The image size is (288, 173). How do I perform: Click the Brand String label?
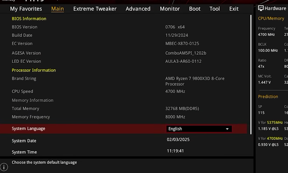(24, 79)
